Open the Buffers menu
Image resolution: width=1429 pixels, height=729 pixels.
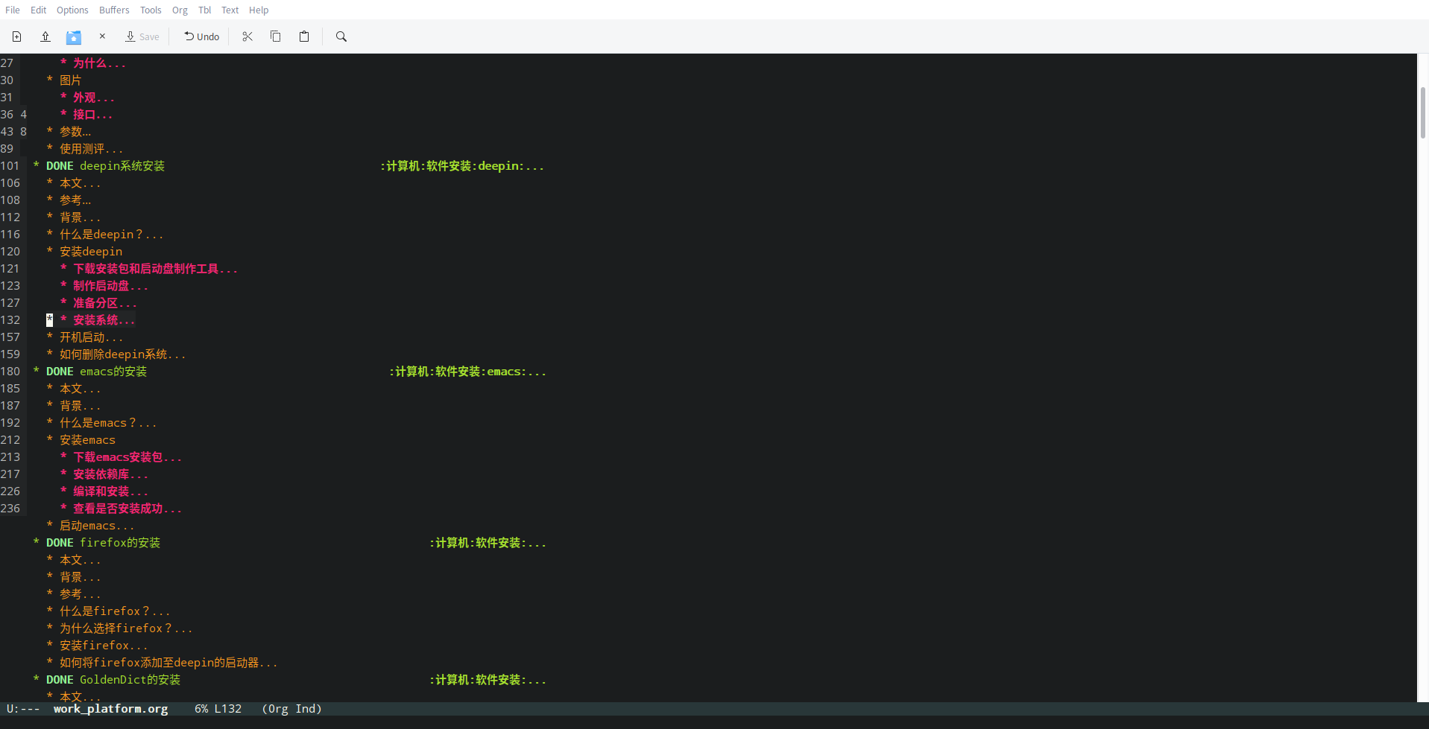[x=114, y=10]
